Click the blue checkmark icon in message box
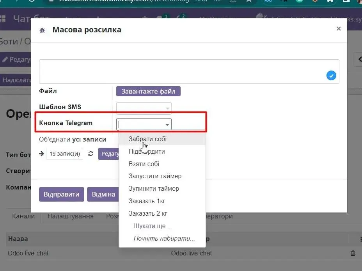This screenshot has width=362, height=271. [x=331, y=76]
